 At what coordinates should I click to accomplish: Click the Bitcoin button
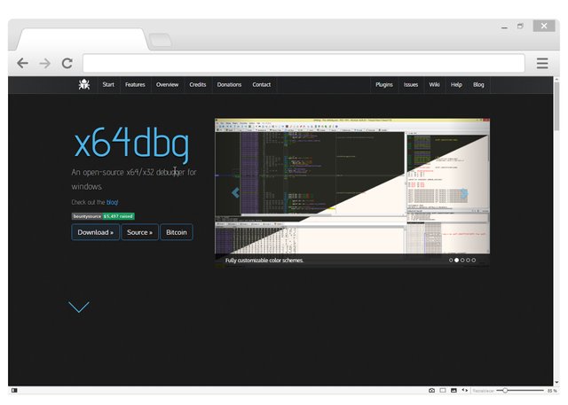click(x=177, y=232)
